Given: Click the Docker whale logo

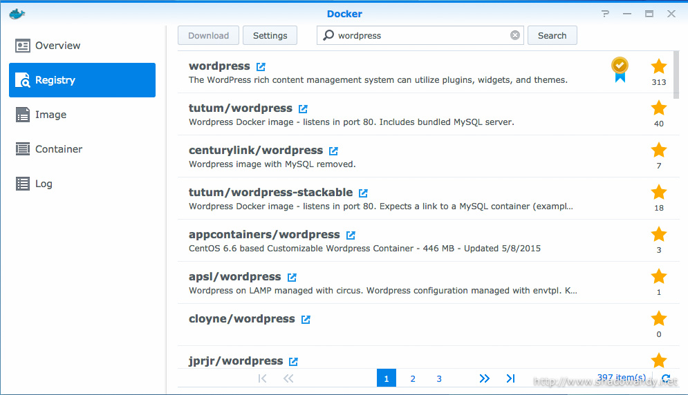Looking at the screenshot, I should click(17, 14).
